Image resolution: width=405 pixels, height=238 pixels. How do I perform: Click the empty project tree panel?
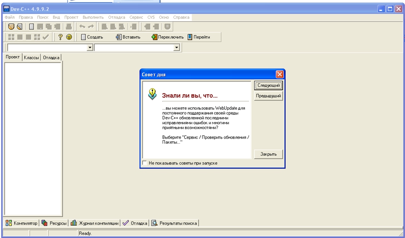pos(33,138)
